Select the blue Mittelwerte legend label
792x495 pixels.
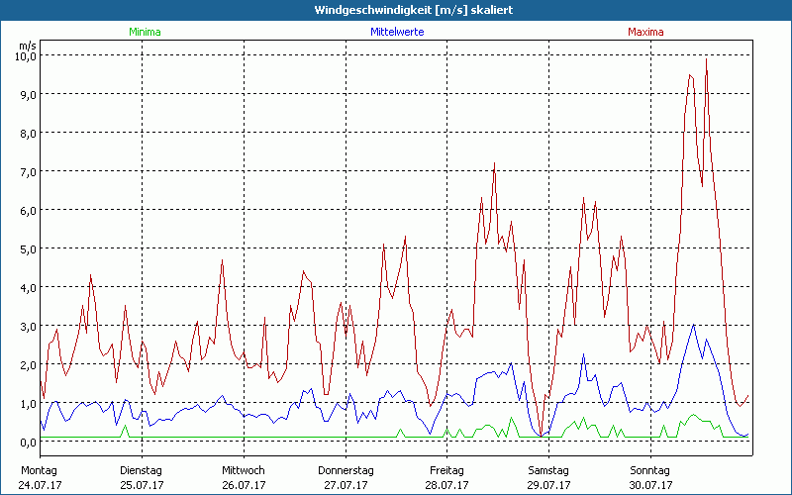(396, 32)
